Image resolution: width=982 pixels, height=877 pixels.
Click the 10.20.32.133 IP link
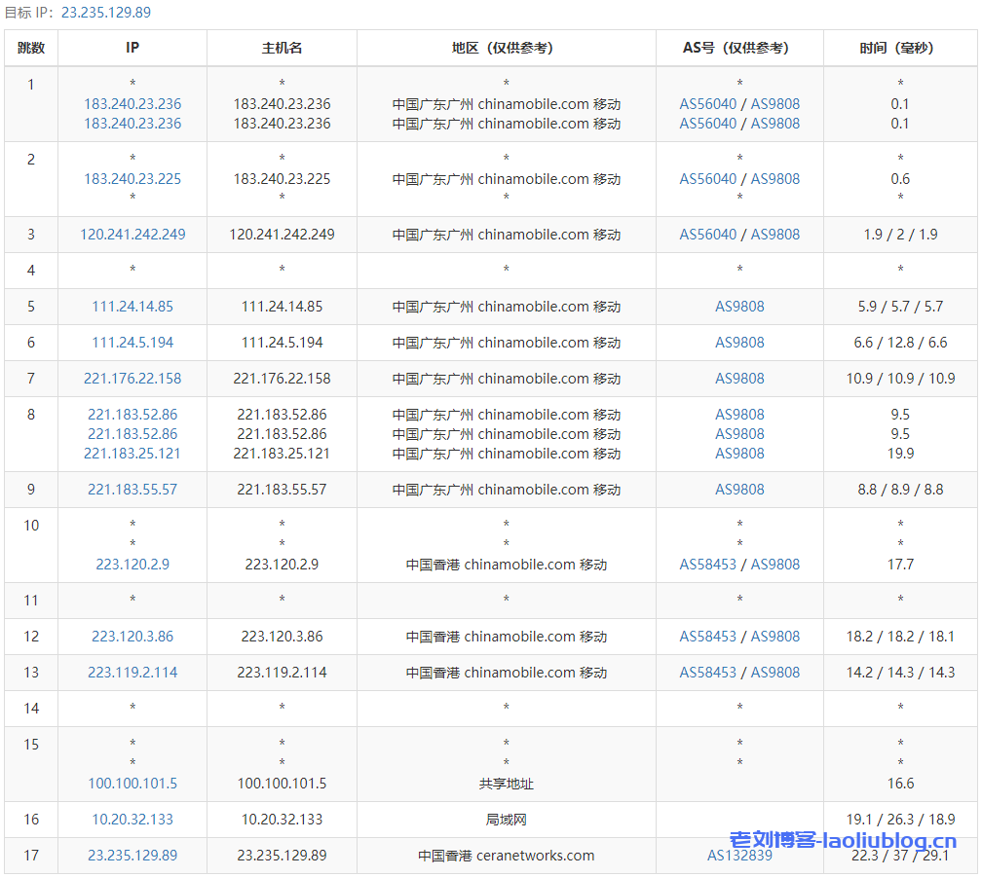[x=132, y=820]
